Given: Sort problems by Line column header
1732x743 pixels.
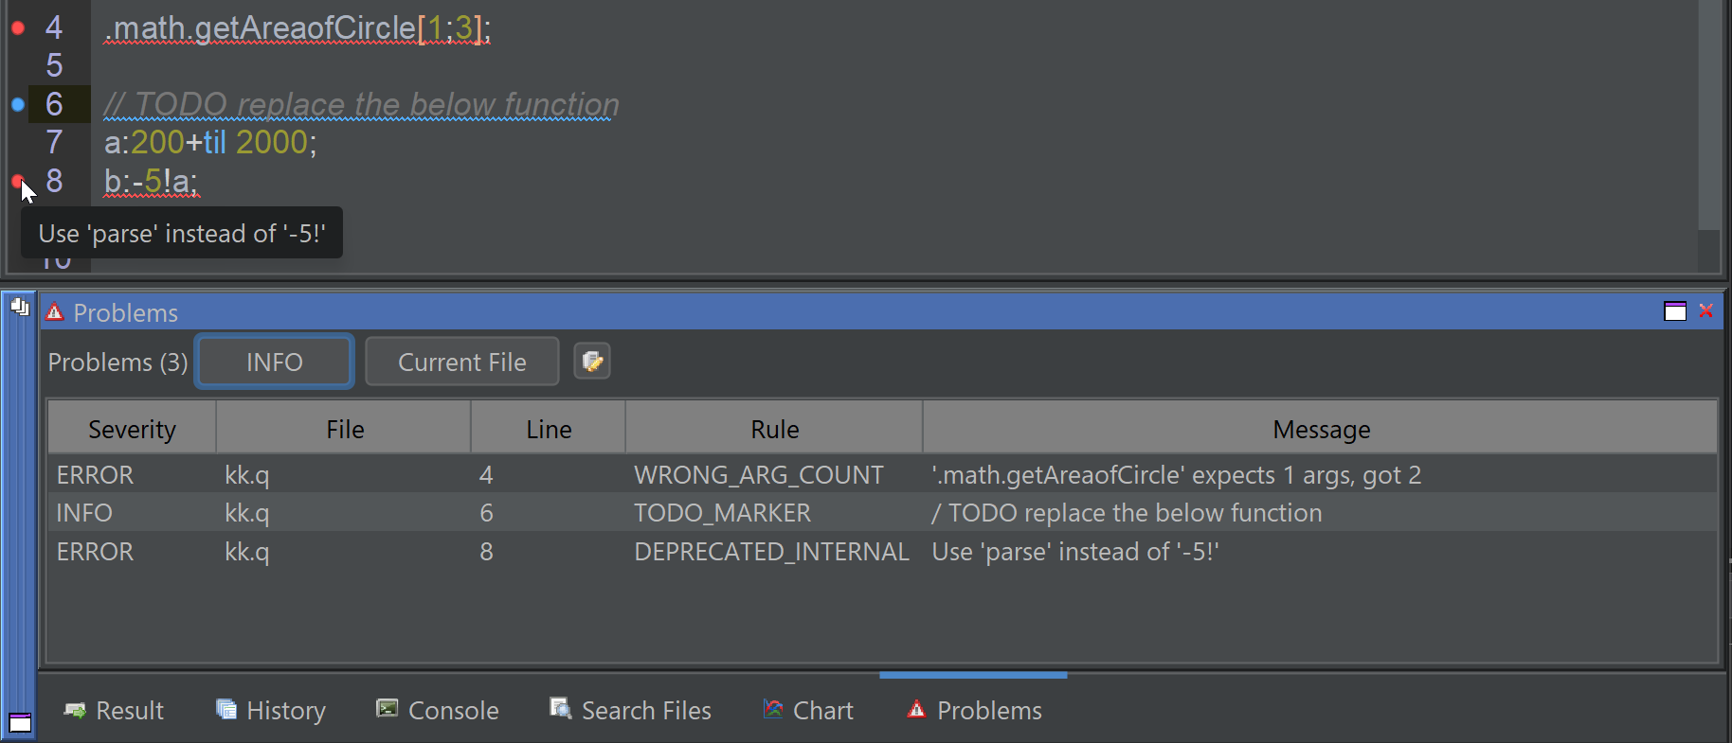Looking at the screenshot, I should 549,430.
